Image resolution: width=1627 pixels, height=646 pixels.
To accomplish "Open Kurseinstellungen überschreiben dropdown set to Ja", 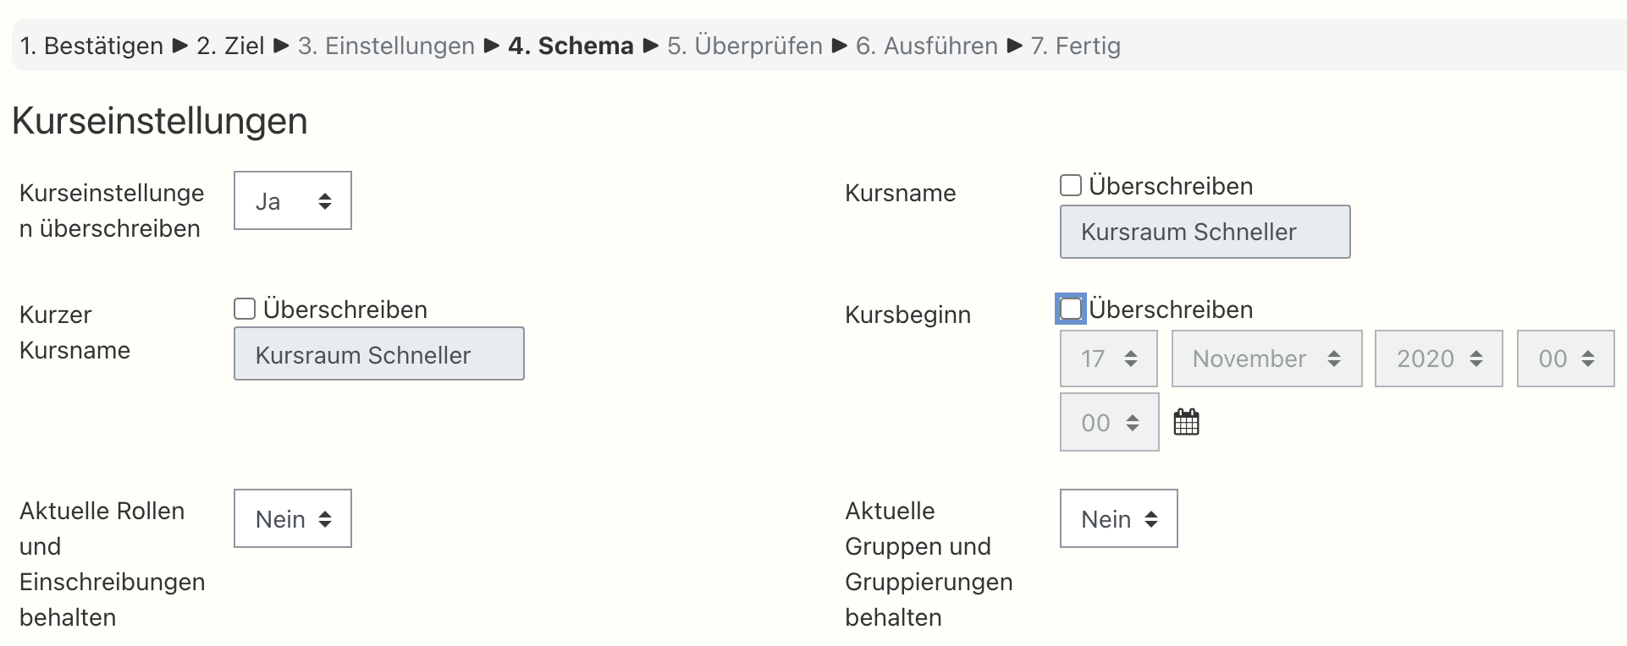I will (x=292, y=201).
